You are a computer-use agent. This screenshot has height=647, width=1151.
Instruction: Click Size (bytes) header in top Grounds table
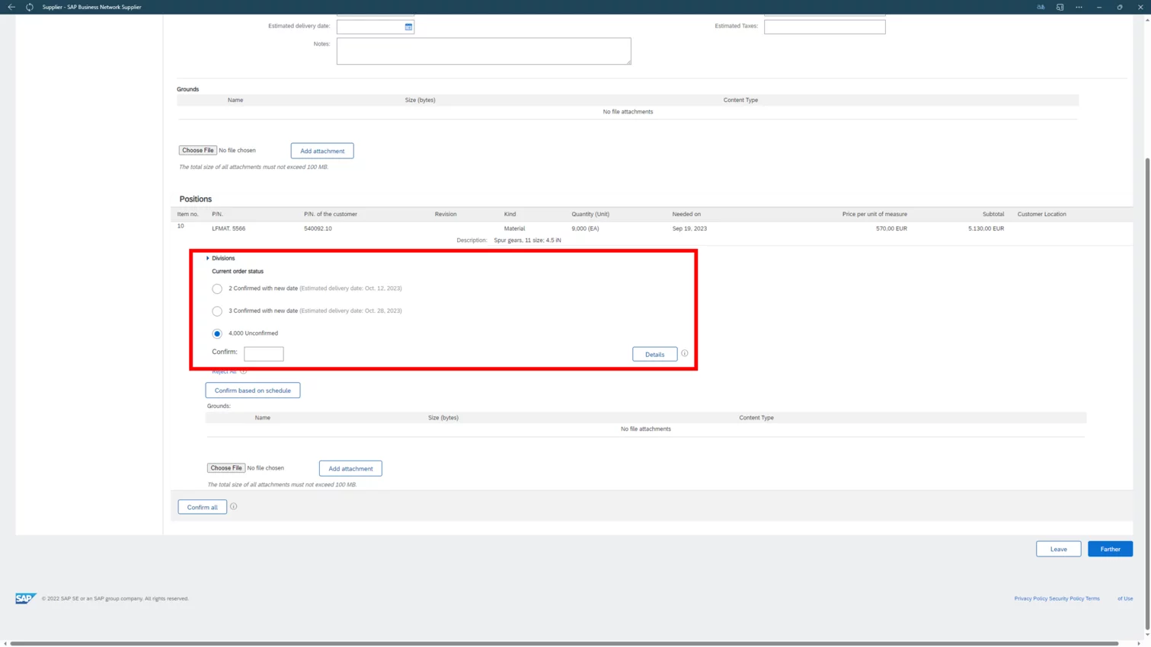[x=420, y=100]
